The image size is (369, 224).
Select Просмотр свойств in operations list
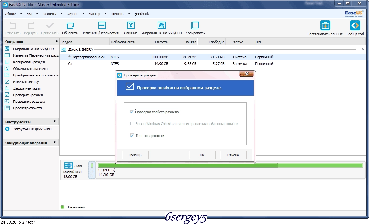pos(27,108)
